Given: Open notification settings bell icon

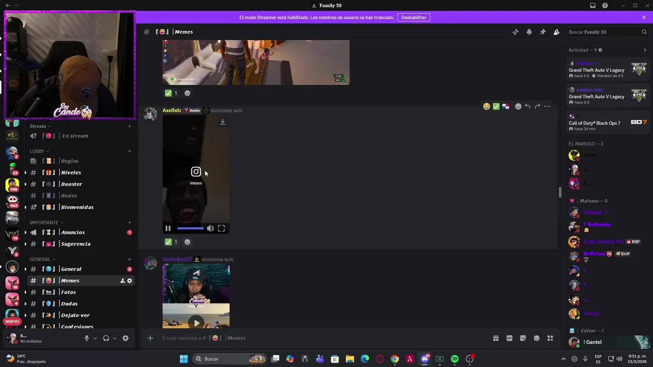Looking at the screenshot, I should (529, 32).
